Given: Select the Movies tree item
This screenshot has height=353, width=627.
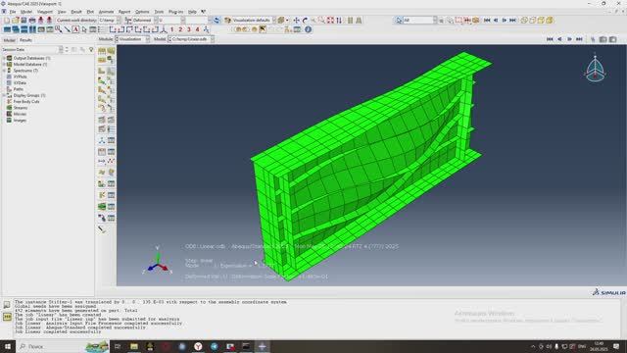Looking at the screenshot, I should [20, 114].
